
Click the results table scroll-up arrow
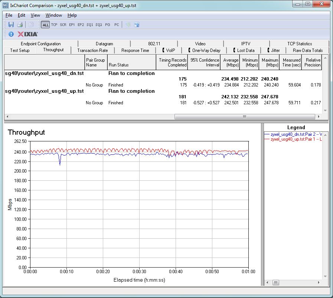coord(325,58)
